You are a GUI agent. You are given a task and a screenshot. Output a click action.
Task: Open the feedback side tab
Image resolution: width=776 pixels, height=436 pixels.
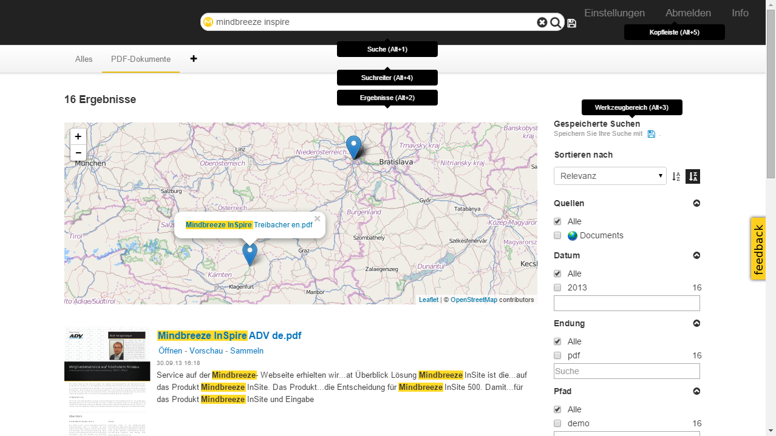tap(758, 249)
